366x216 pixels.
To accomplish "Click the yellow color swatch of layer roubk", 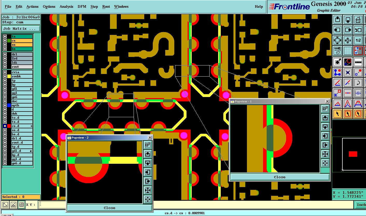I will click(9, 76).
